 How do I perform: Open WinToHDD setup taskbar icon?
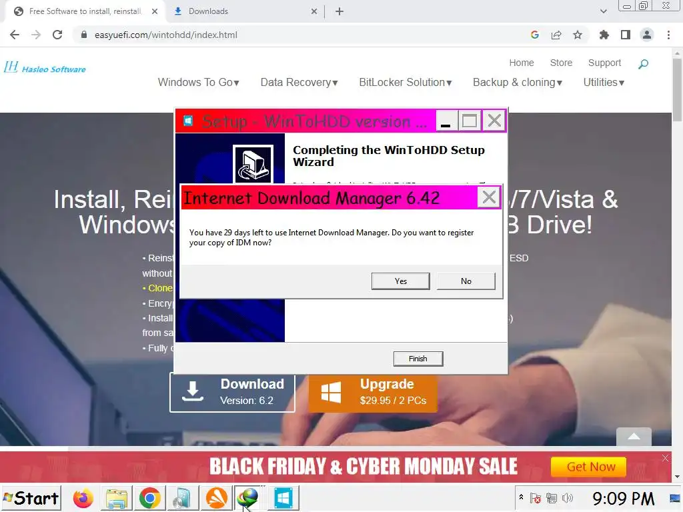283,498
